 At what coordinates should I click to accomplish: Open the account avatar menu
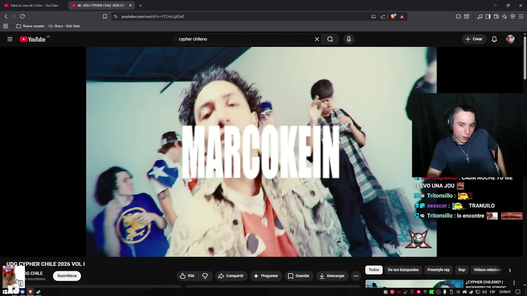click(x=510, y=39)
